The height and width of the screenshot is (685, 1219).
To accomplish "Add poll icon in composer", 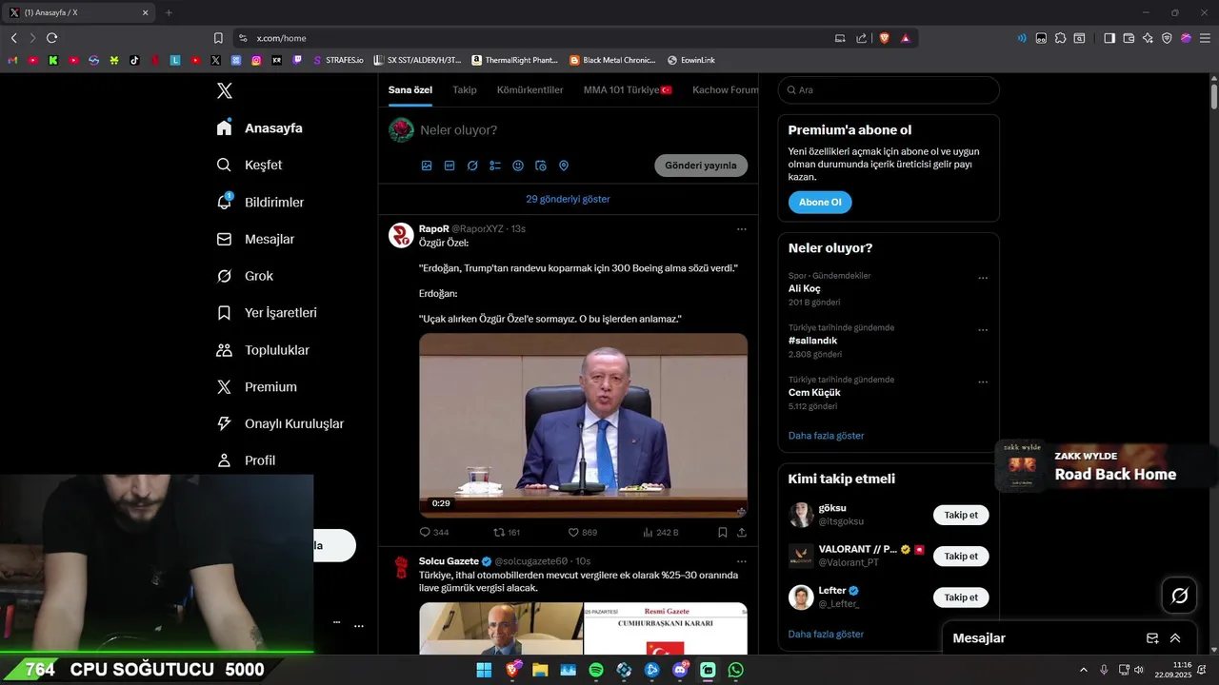I will point(495,166).
